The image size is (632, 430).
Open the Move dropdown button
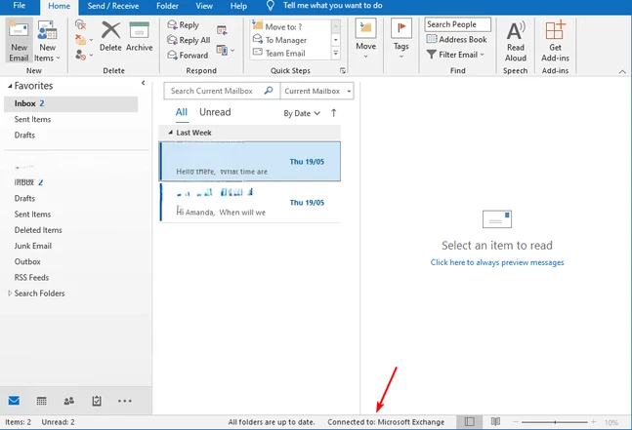click(365, 39)
